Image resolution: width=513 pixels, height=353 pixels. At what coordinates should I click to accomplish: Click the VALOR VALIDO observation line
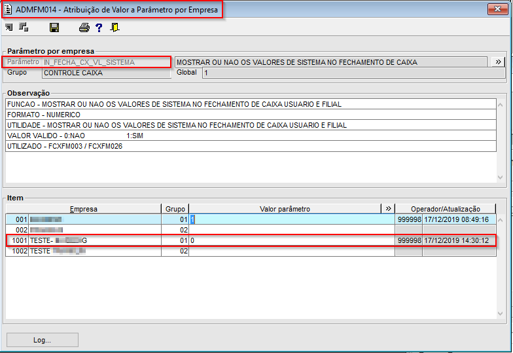(251, 136)
